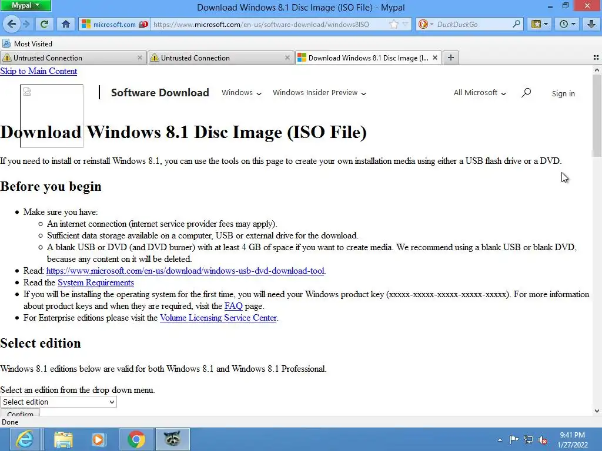Click the network tray icon

click(529, 440)
